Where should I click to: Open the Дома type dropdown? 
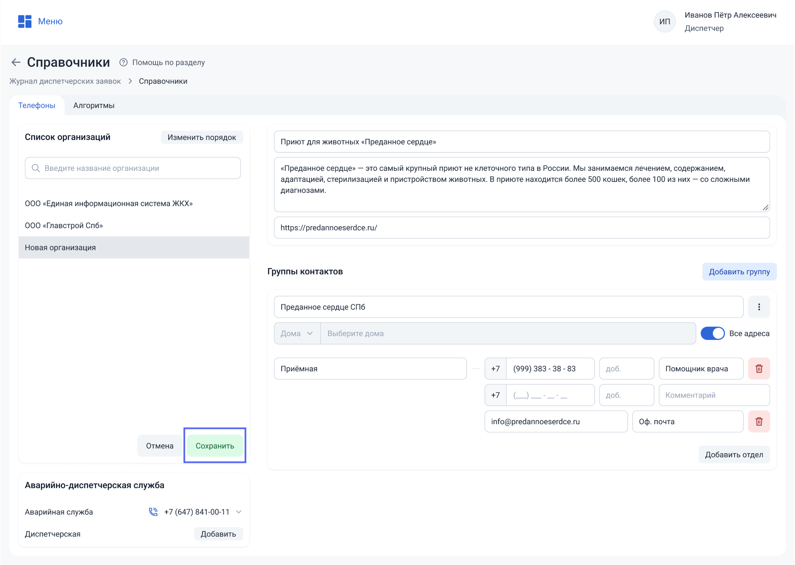coord(297,333)
